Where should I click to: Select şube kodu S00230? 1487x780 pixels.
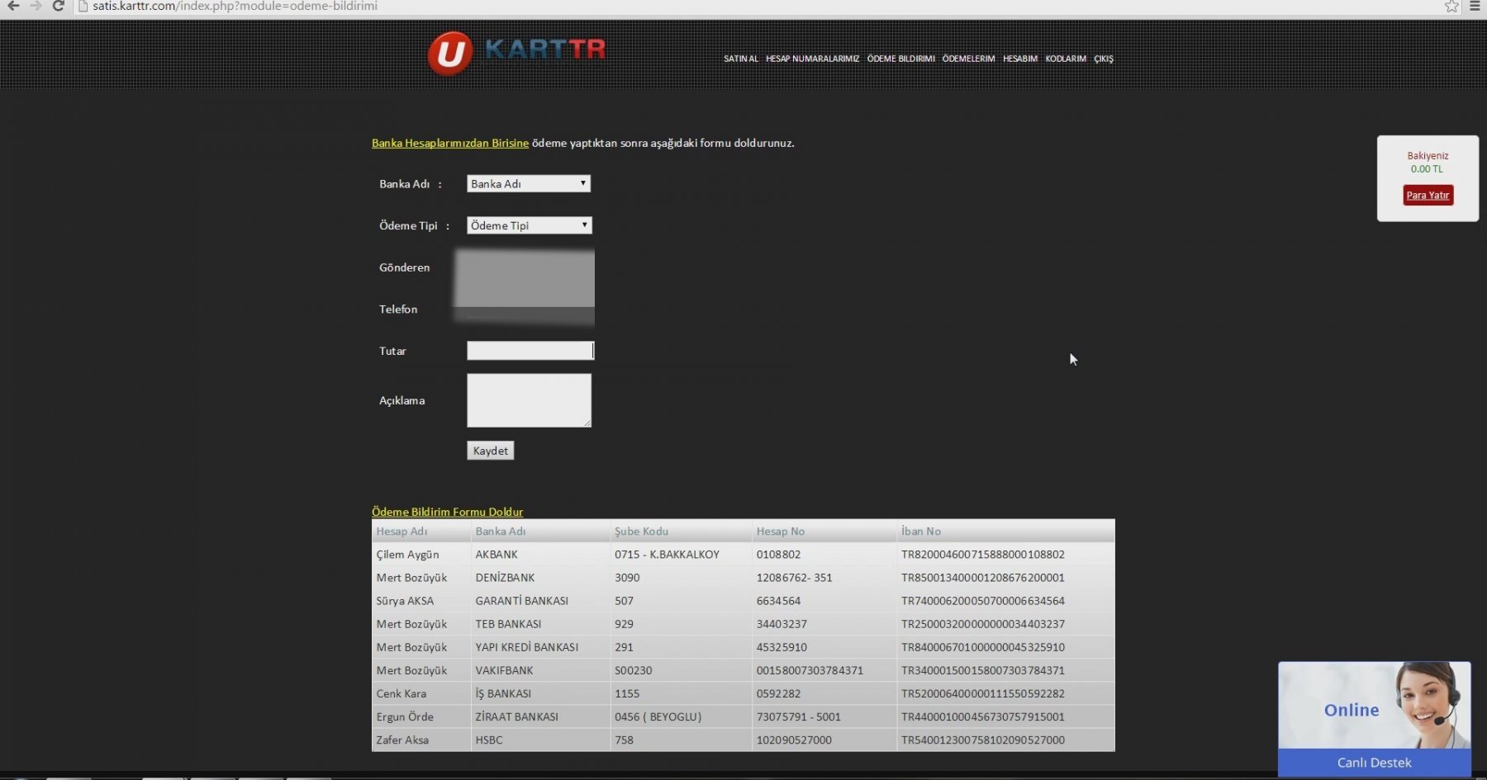634,670
